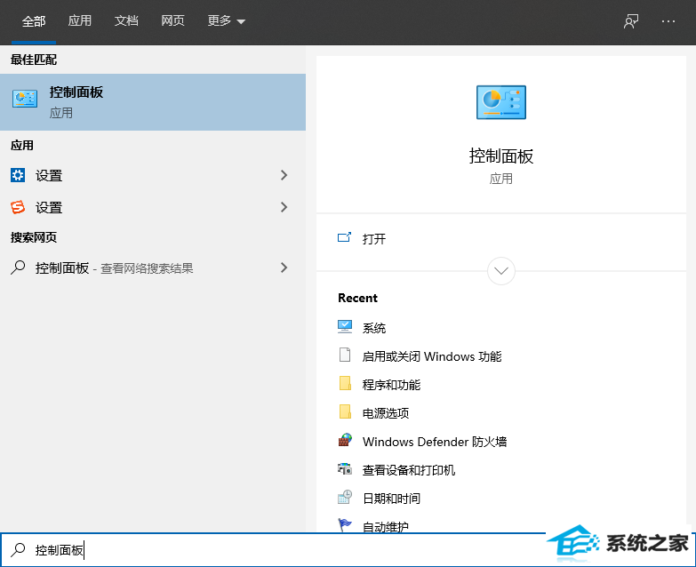Expand the chevron for the Sogou 设置 result

click(284, 207)
